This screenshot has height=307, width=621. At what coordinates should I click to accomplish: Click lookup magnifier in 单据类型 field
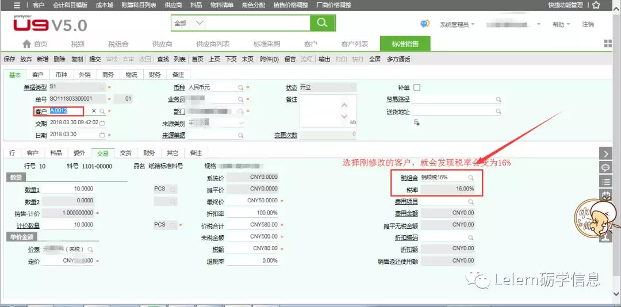102,87
